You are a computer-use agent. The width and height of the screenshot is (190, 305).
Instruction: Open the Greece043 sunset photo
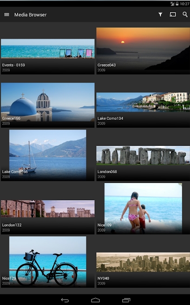(x=143, y=51)
